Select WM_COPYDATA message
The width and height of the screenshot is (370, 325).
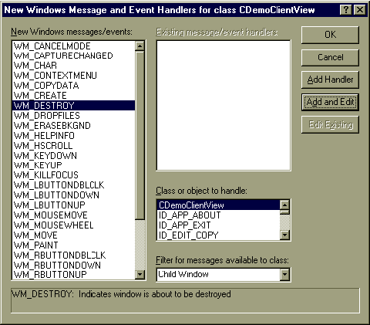[x=73, y=86]
